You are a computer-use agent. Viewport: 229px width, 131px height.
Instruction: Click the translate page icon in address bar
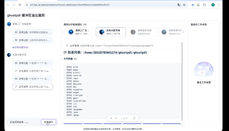click(x=179, y=5)
